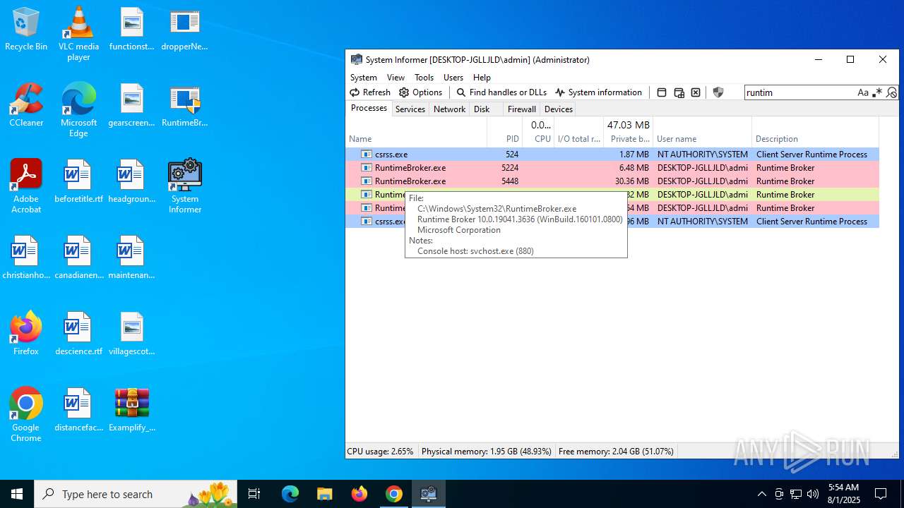Click the Refresh toolbar button
Screen dimensions: 904x508
[x=370, y=92]
